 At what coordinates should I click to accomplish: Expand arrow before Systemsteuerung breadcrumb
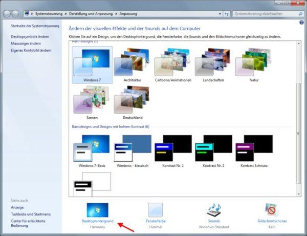tap(32, 14)
